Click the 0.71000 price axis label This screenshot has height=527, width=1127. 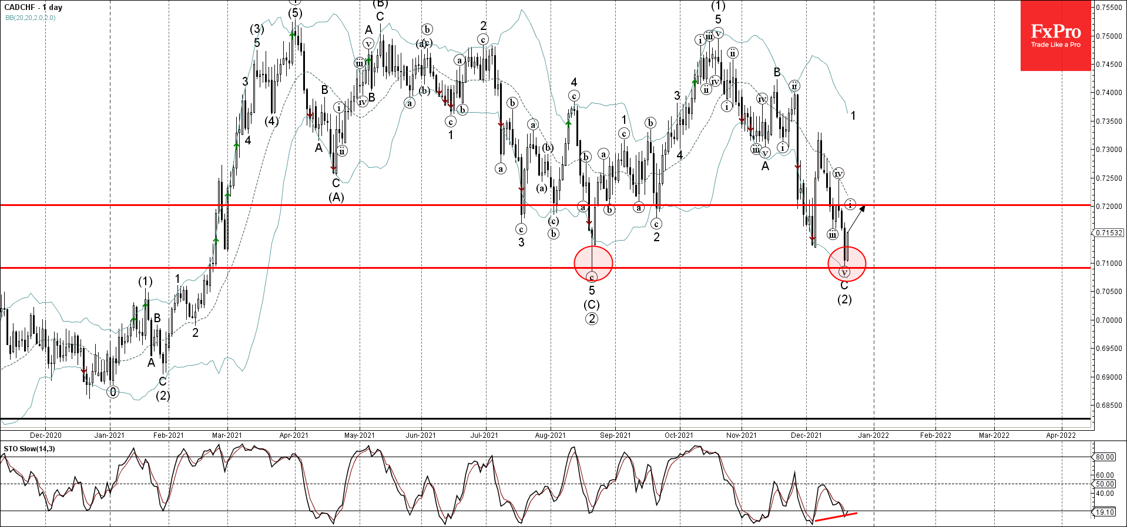pos(1108,263)
